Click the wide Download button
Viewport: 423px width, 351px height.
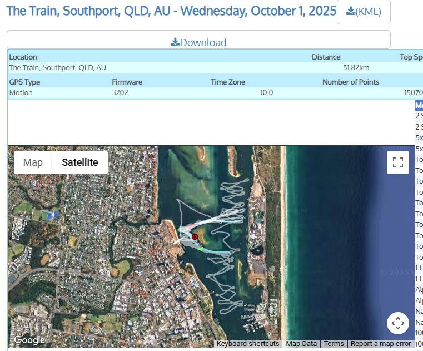pos(198,42)
